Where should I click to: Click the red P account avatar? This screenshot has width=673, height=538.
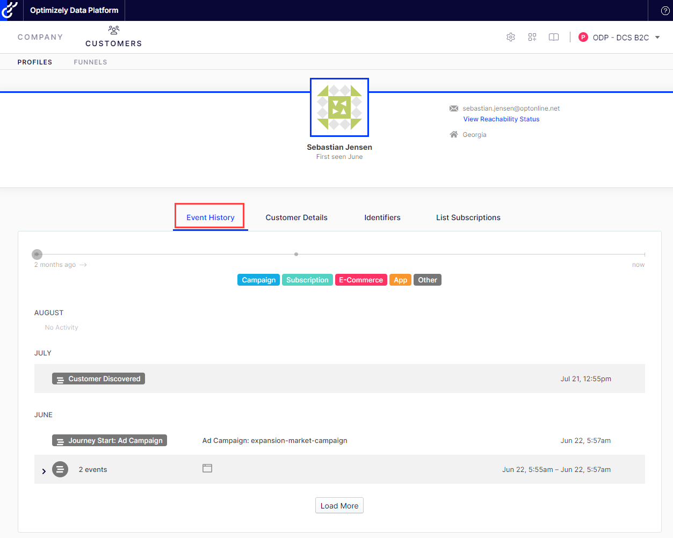[583, 37]
